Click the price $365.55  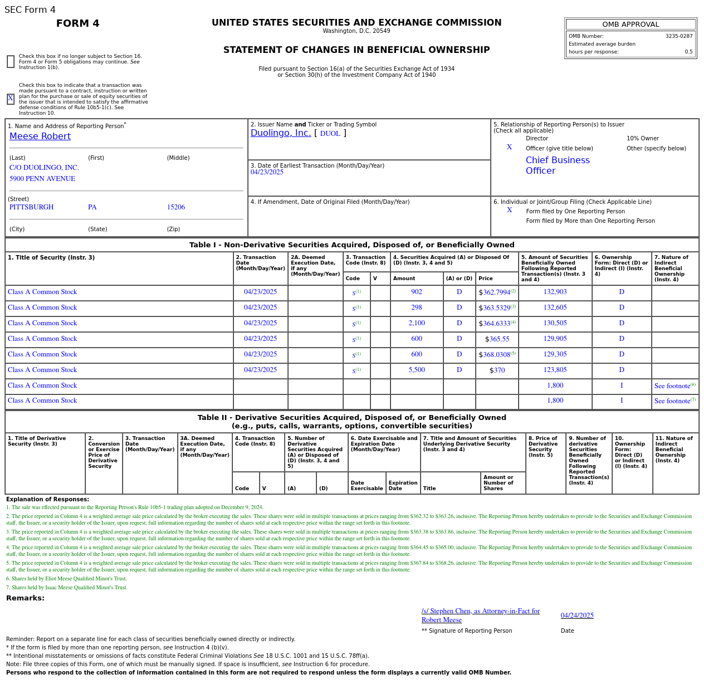497,339
